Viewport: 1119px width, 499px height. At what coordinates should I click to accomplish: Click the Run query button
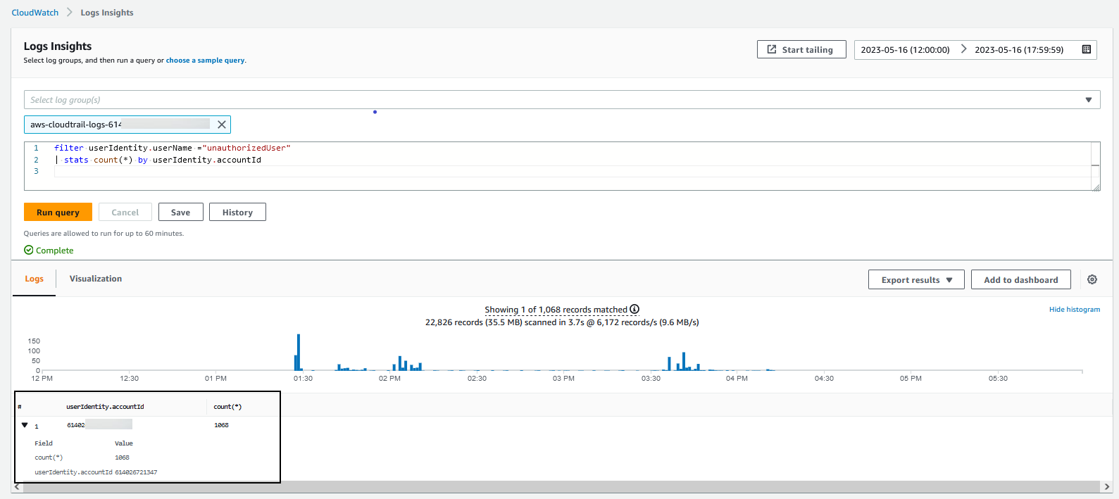pyautogui.click(x=58, y=212)
